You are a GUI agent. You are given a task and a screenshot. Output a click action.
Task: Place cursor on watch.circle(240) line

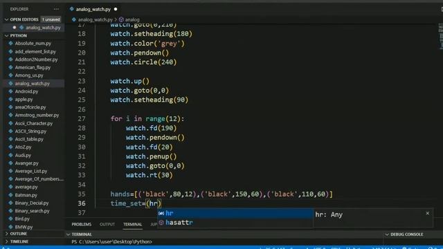[x=143, y=62]
